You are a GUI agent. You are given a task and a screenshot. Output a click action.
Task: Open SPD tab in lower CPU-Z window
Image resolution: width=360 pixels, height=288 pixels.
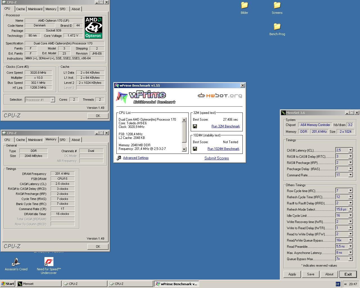(62, 140)
